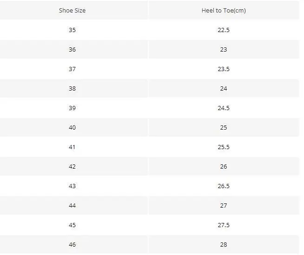Select shoe size 43 cell
This screenshot has height=255, width=304.
(72, 186)
